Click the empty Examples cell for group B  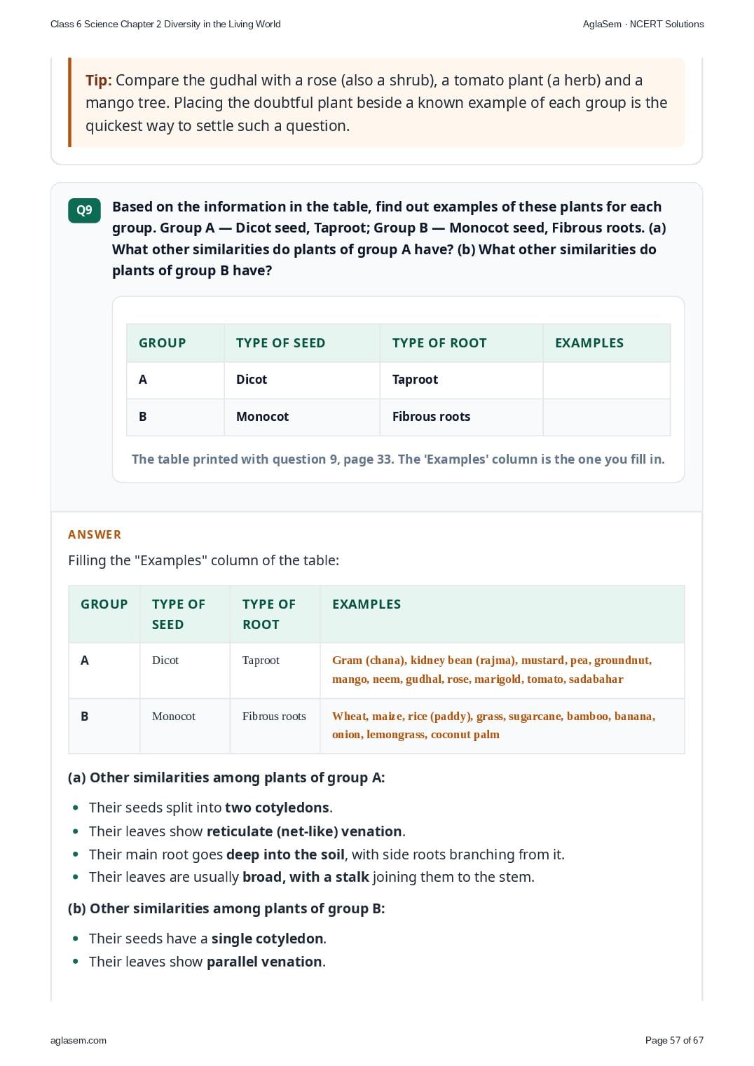607,417
